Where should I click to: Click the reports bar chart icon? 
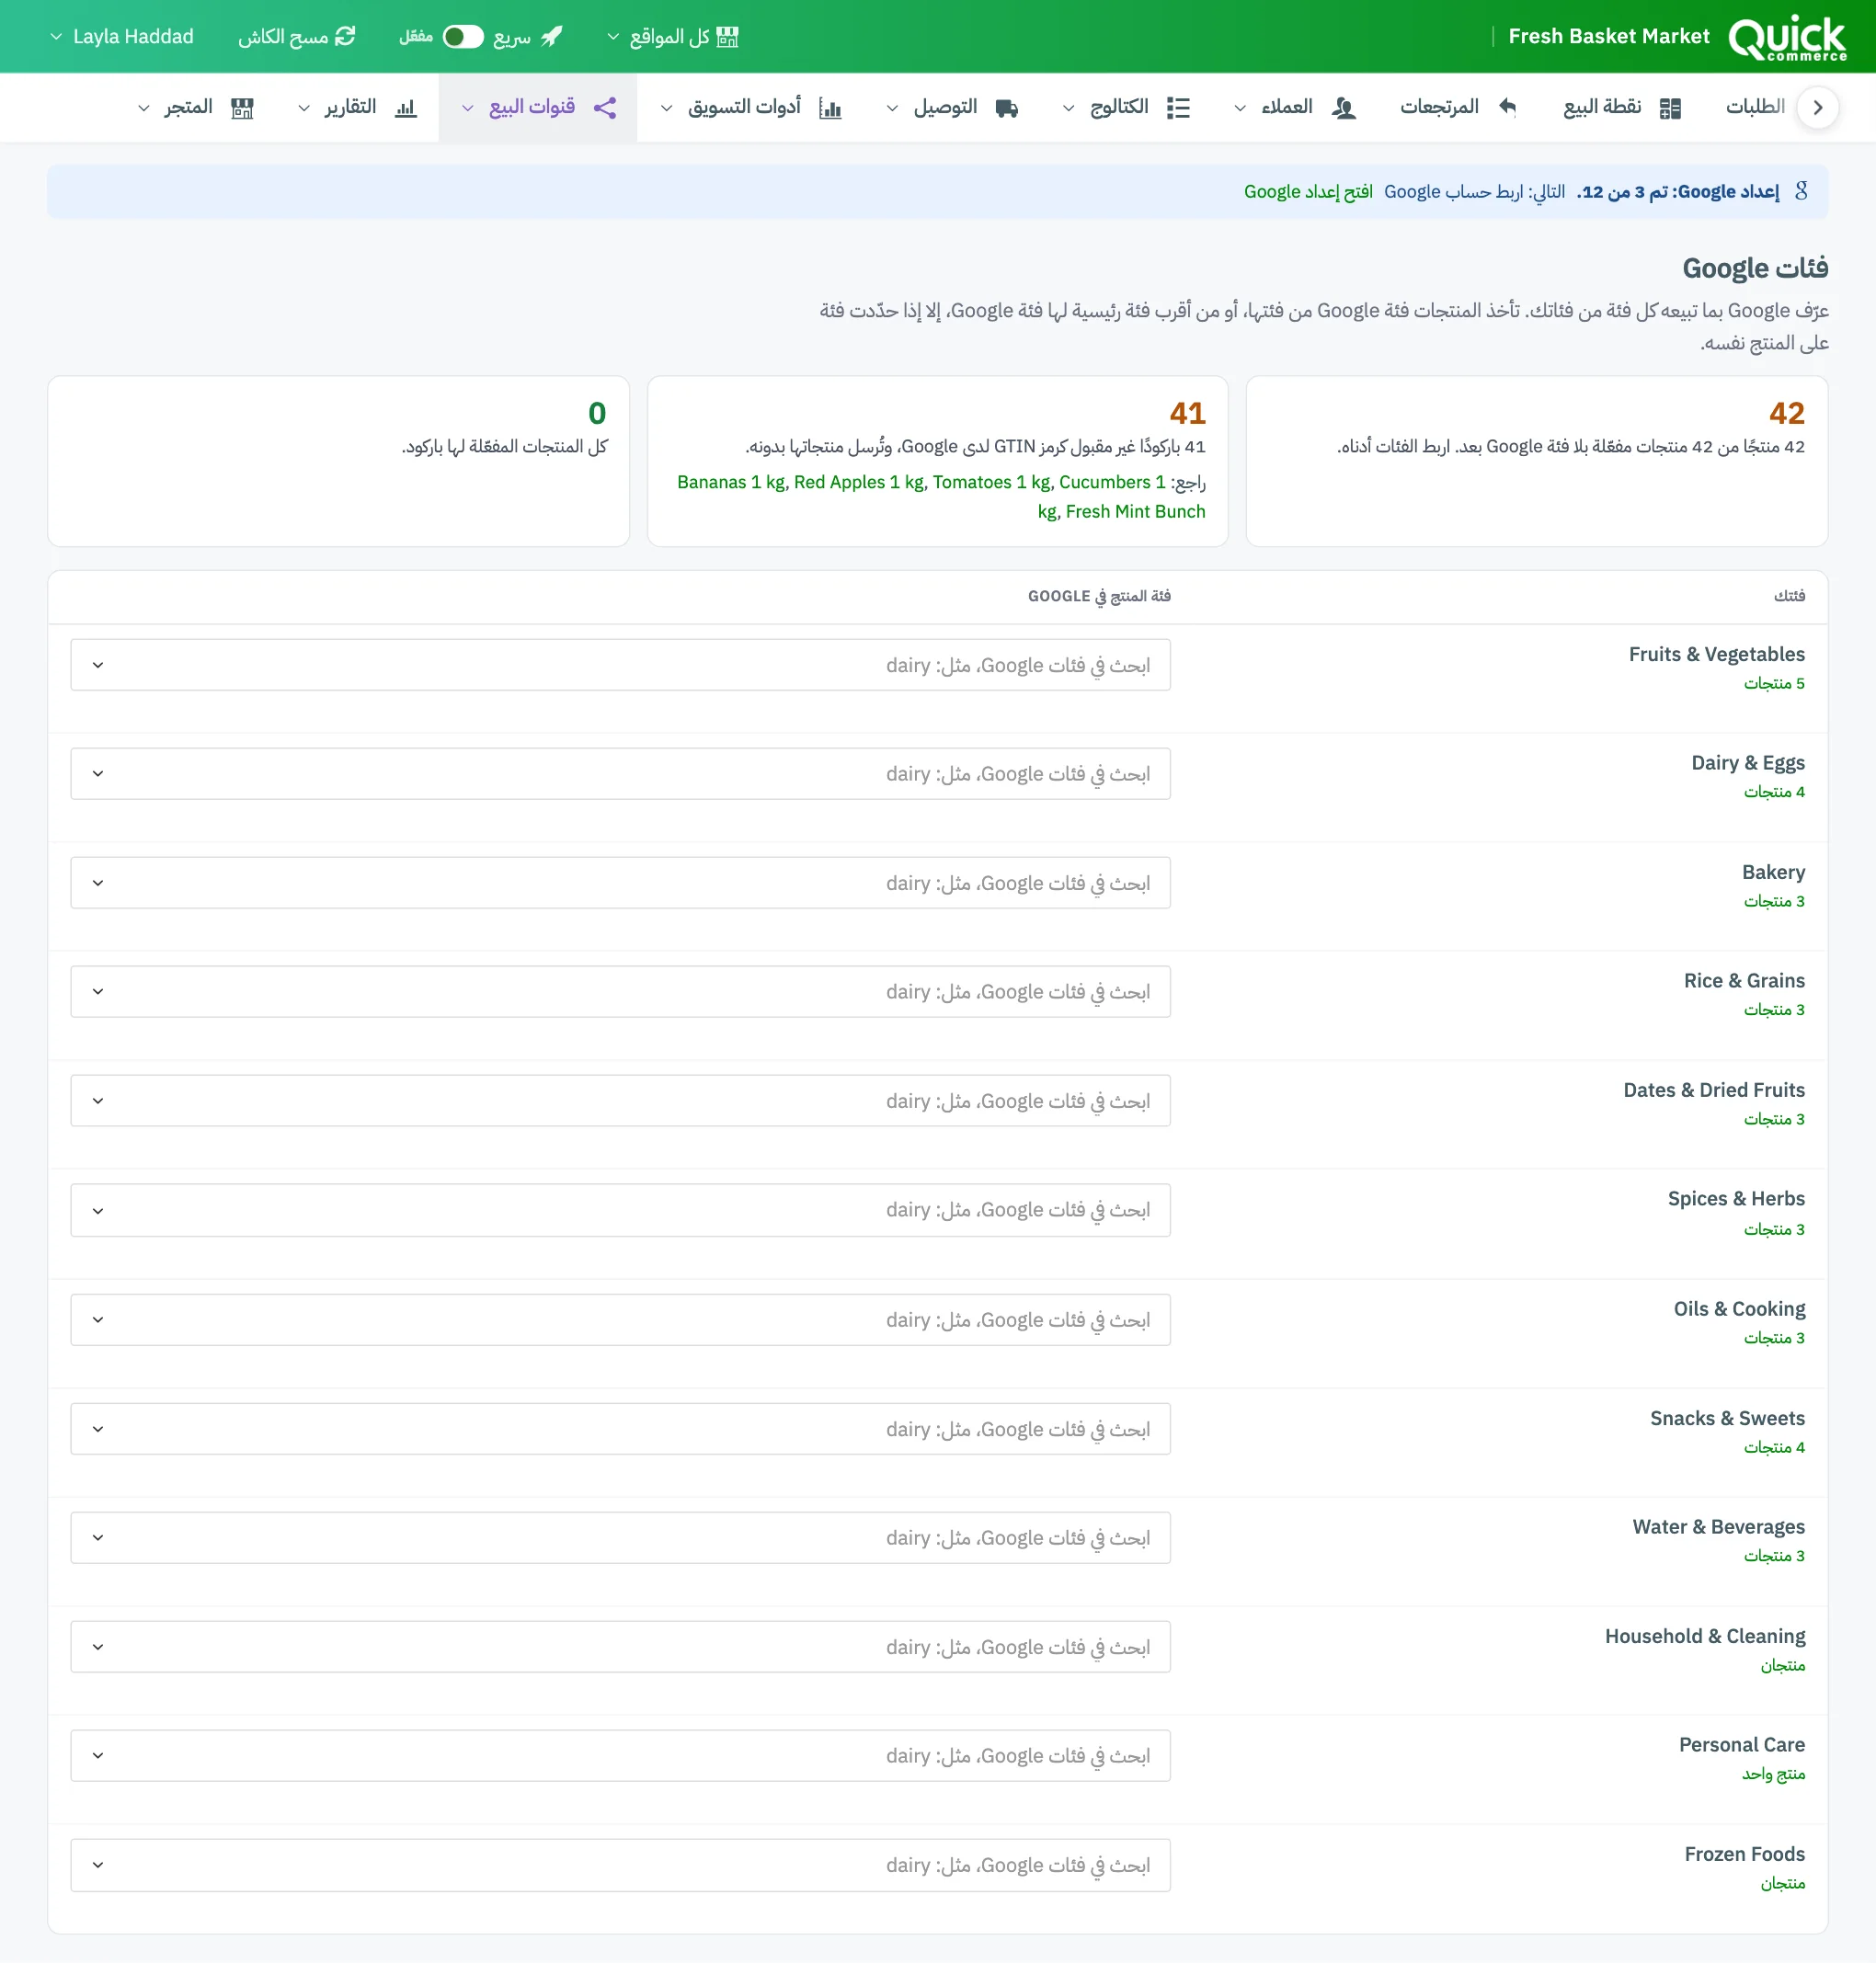(x=405, y=108)
